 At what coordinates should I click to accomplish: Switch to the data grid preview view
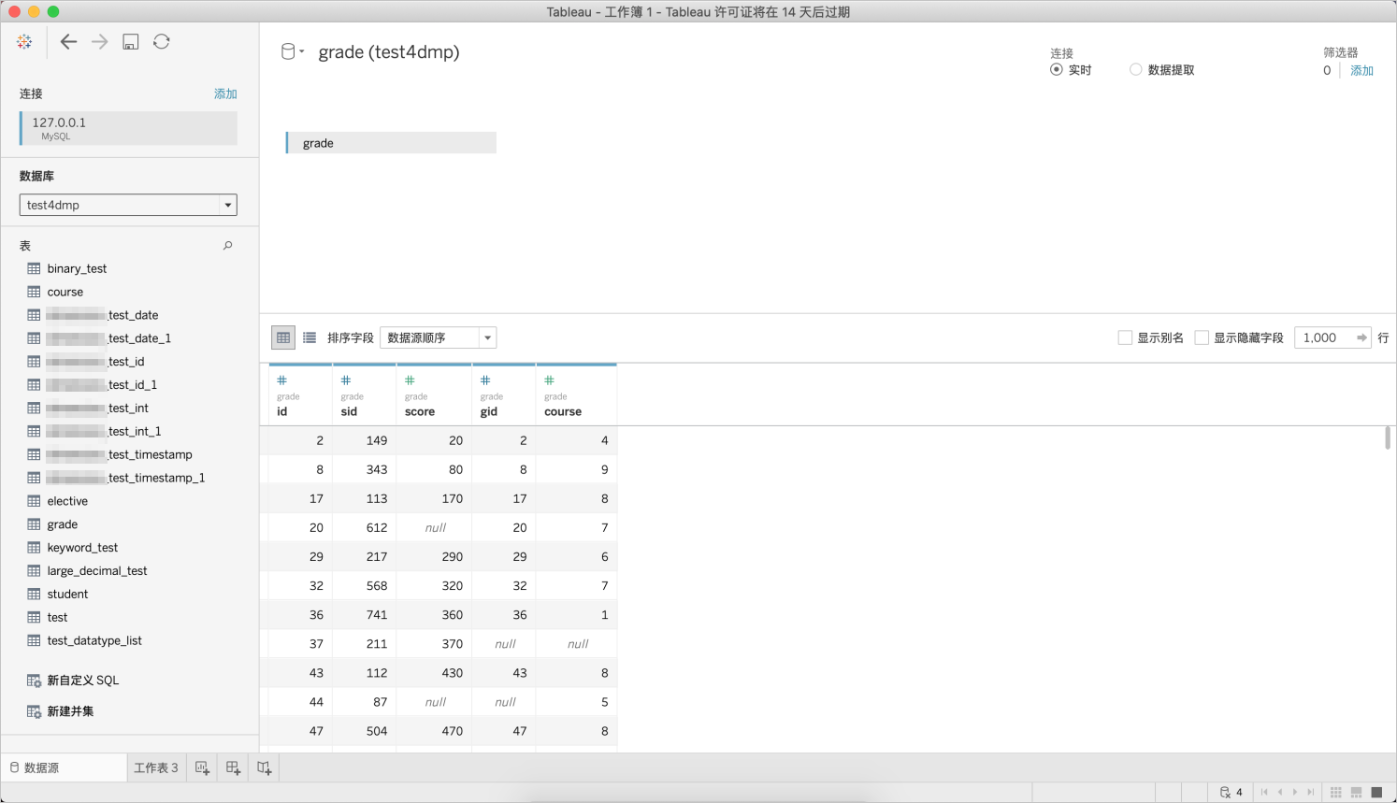pyautogui.click(x=283, y=337)
